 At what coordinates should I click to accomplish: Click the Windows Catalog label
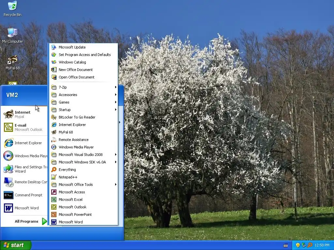pyautogui.click(x=72, y=62)
